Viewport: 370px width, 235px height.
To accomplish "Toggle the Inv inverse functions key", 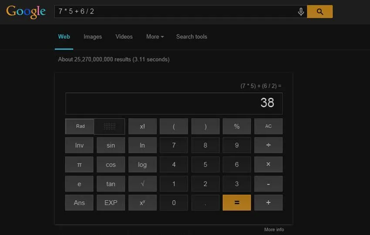I will [79, 145].
